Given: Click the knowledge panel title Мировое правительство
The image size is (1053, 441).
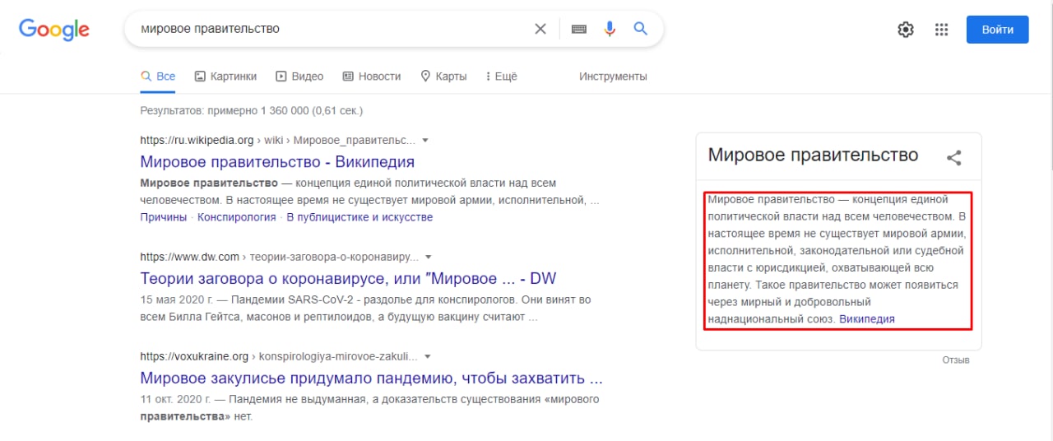Looking at the screenshot, I should (x=813, y=156).
